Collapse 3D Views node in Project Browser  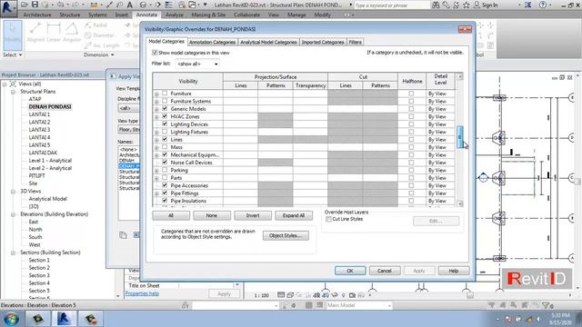[14, 192]
